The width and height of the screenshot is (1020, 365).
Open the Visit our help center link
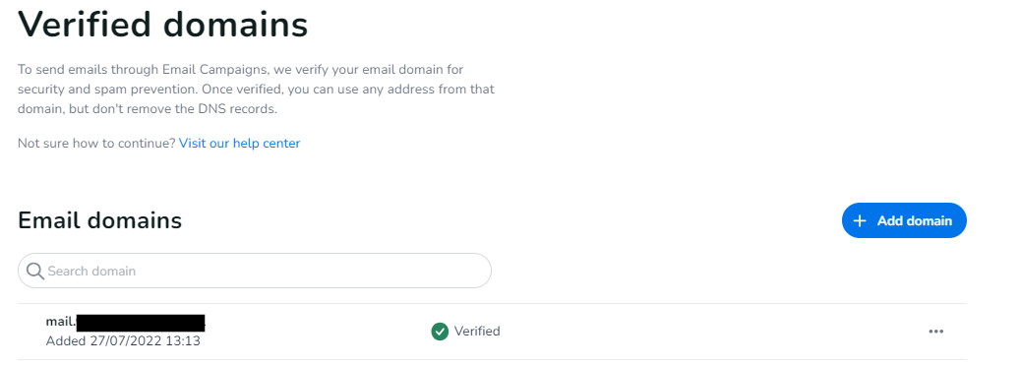coord(239,143)
